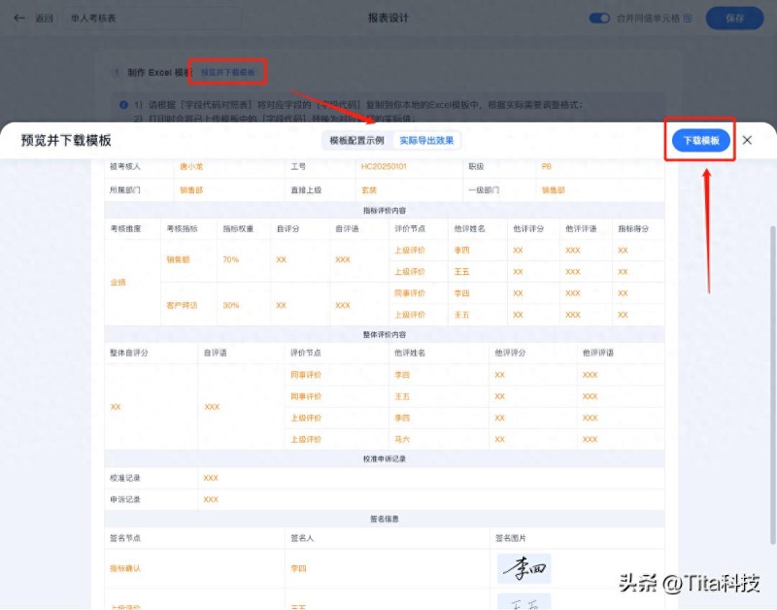
Task: Click the 返回 label next to the arrow
Action: pos(44,18)
